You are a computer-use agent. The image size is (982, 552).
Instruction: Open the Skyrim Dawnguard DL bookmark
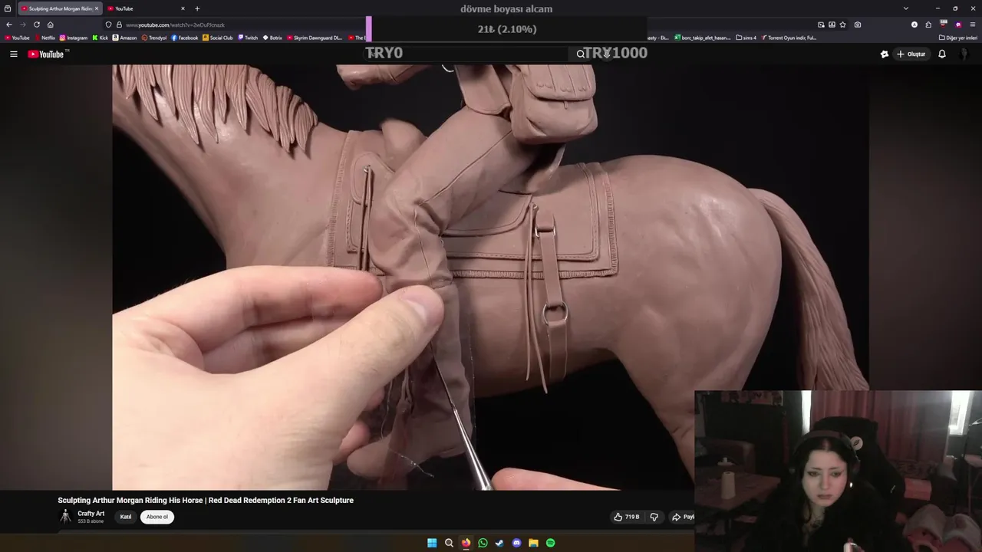point(315,38)
